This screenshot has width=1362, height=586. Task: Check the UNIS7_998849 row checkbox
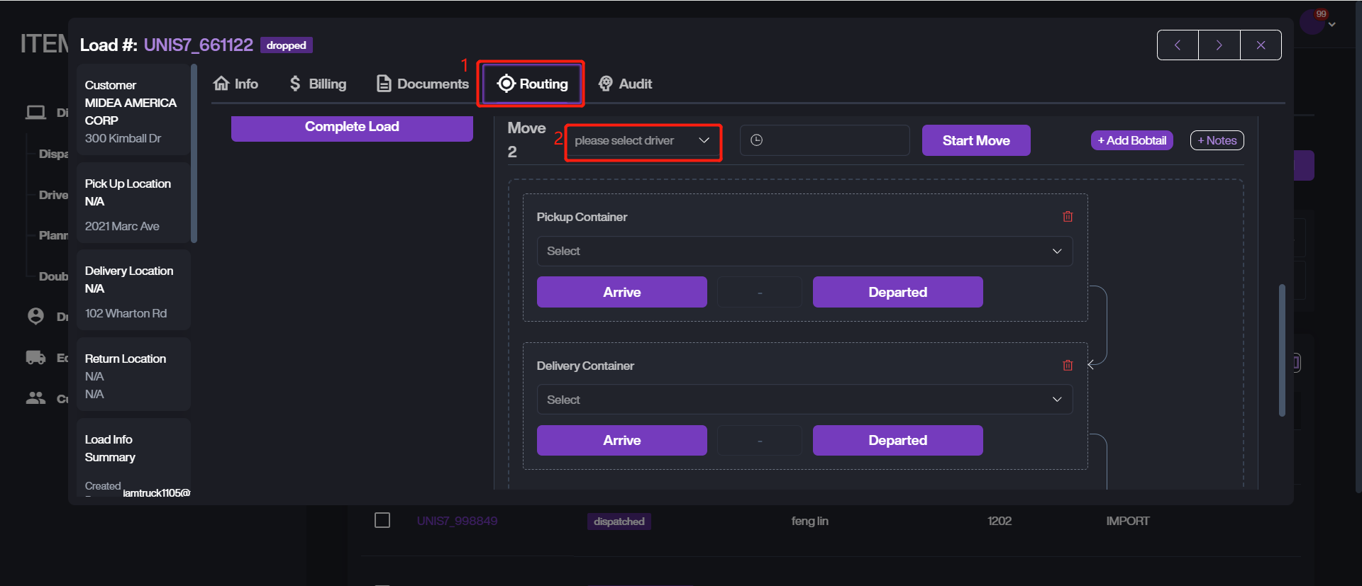pyautogui.click(x=382, y=521)
